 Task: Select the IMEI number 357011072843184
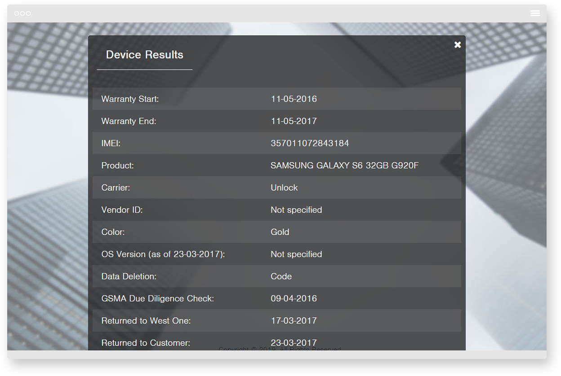click(310, 143)
